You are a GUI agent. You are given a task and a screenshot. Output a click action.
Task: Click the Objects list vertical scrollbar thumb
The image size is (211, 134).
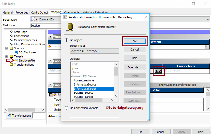[116, 71]
